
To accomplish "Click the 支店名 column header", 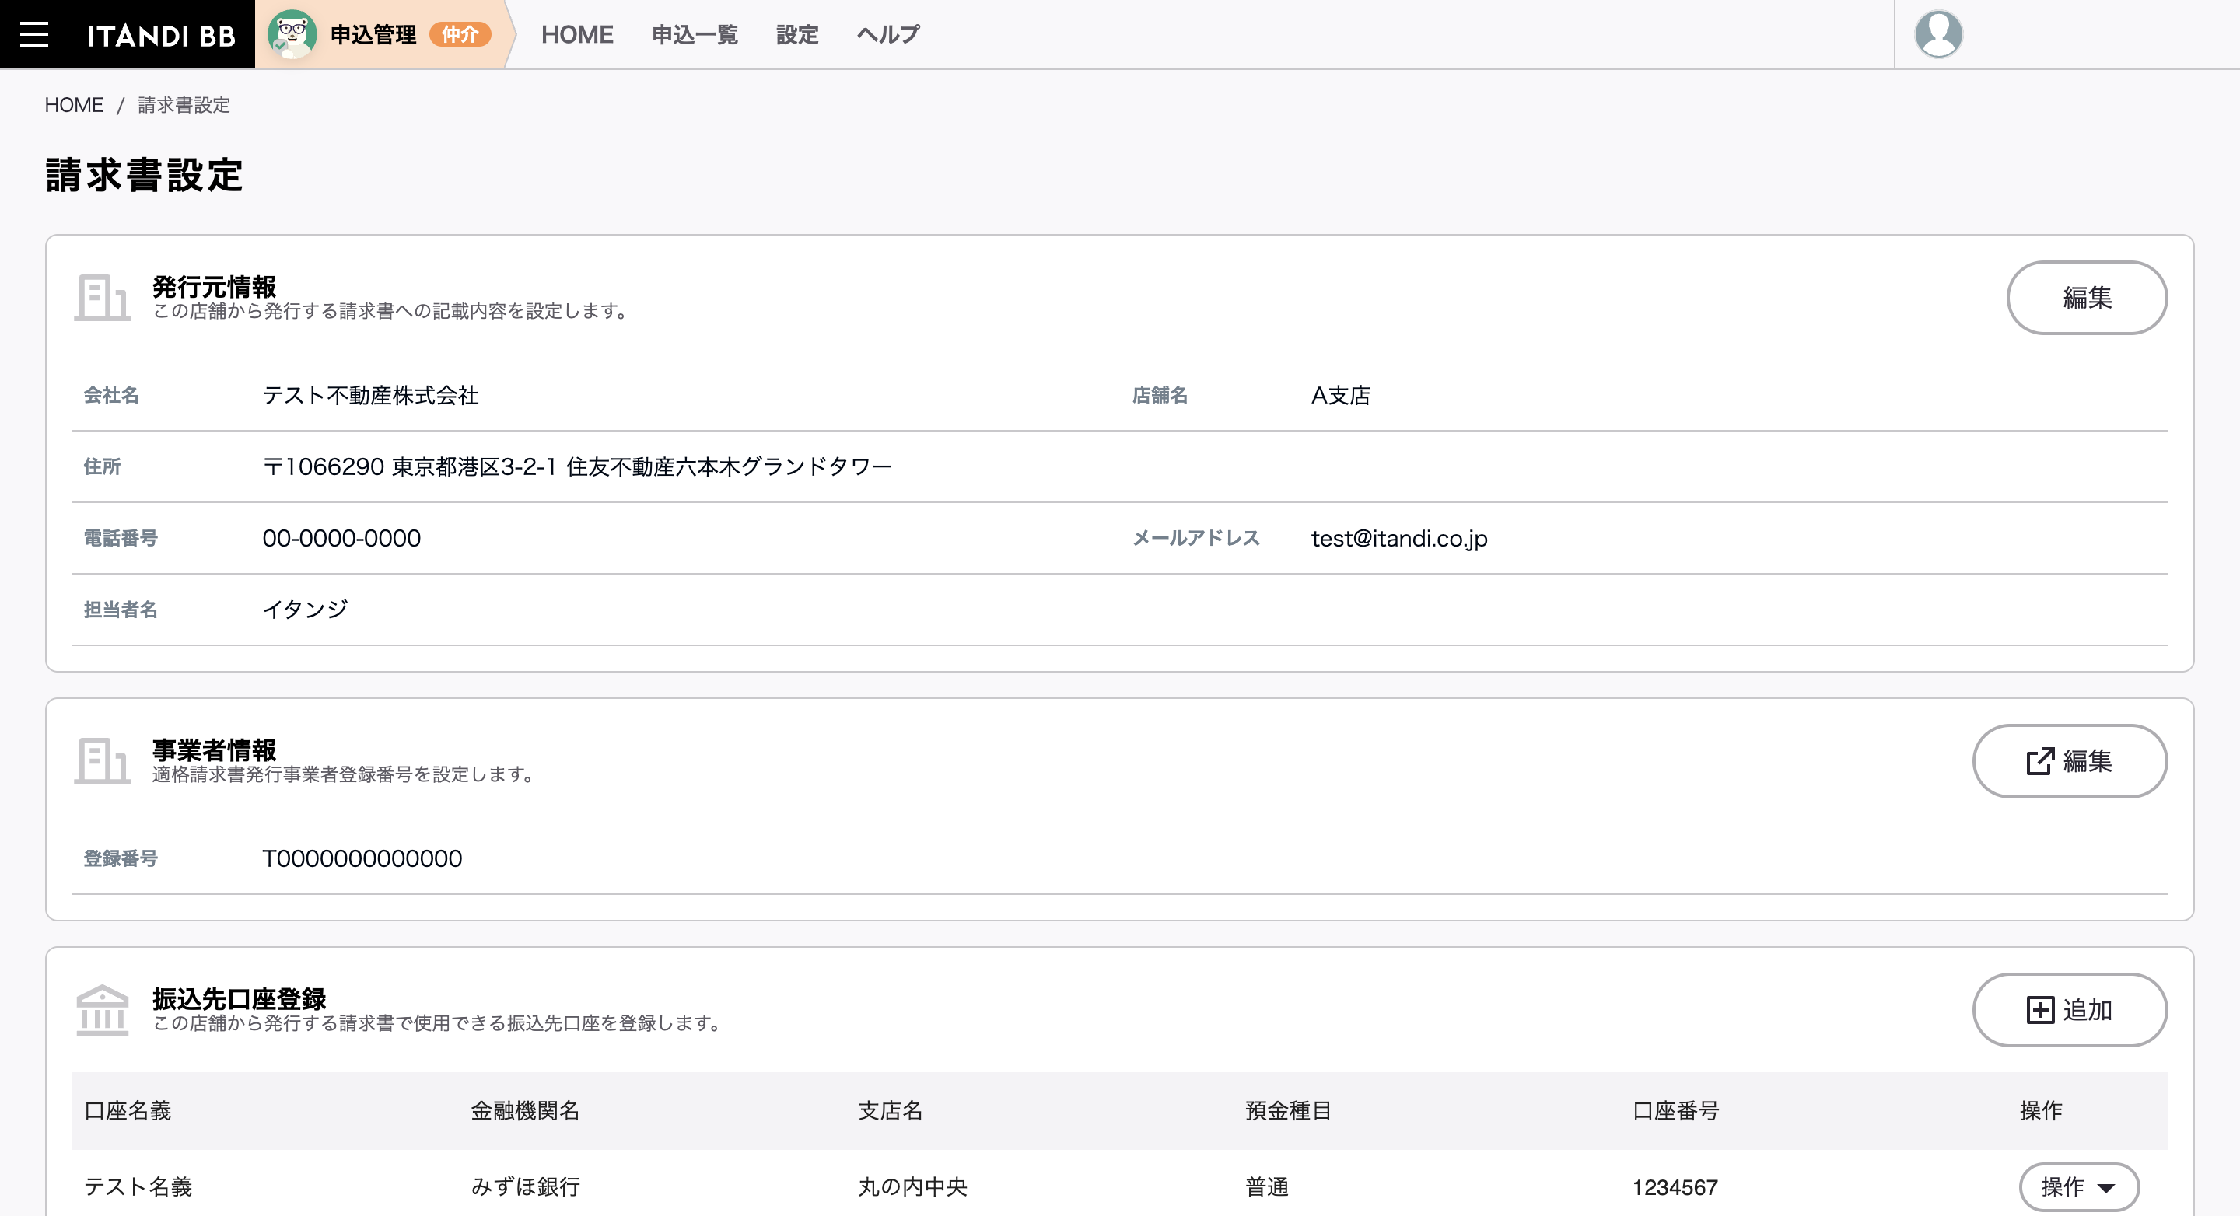I will tap(890, 1110).
